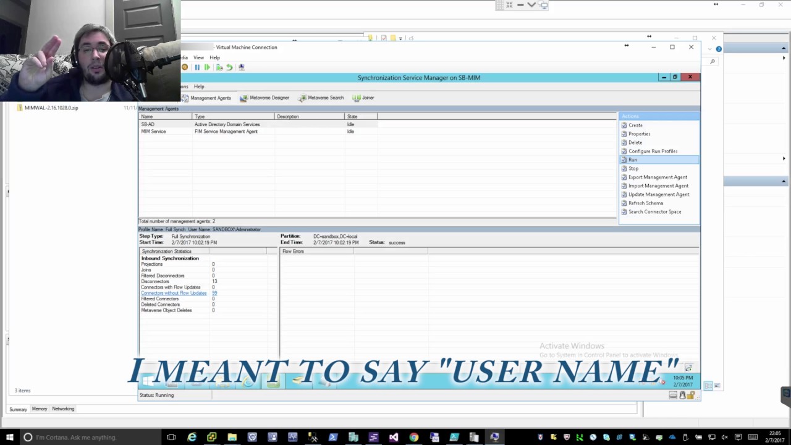Open the Metaverse Designer
791x445 pixels.
[264, 98]
